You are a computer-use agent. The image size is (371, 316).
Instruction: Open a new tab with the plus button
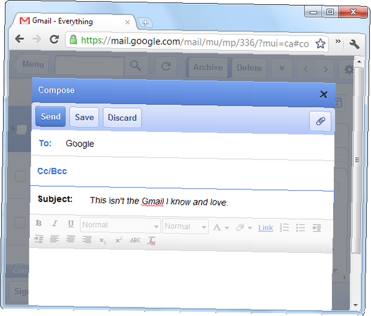[145, 23]
